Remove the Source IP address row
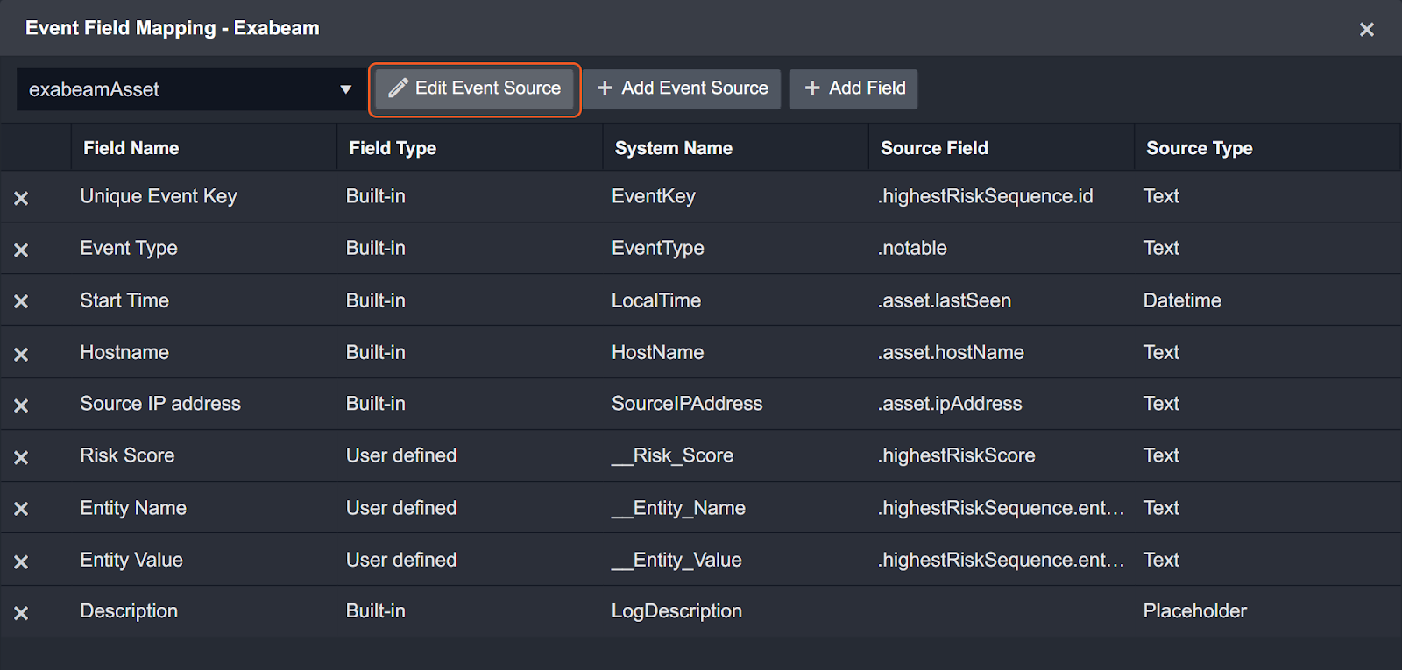 (x=21, y=406)
